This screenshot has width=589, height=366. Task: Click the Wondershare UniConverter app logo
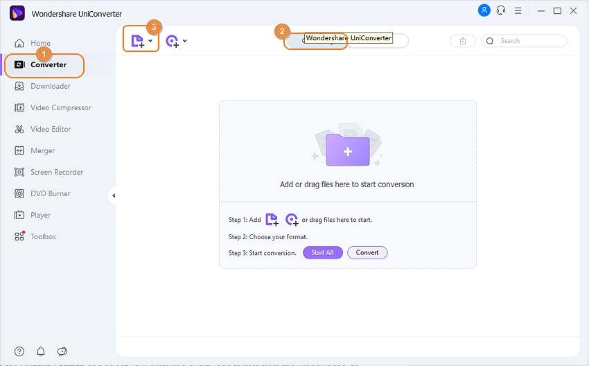click(x=17, y=13)
